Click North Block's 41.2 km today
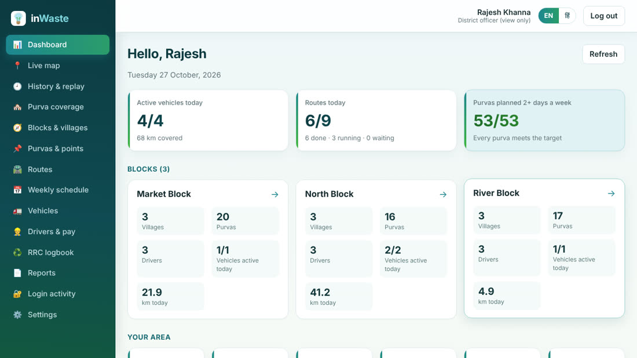 coord(339,297)
